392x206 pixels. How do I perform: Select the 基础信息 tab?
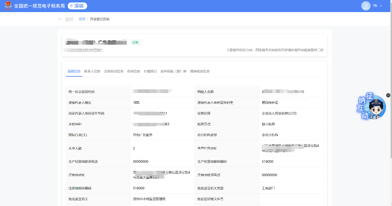tap(74, 71)
